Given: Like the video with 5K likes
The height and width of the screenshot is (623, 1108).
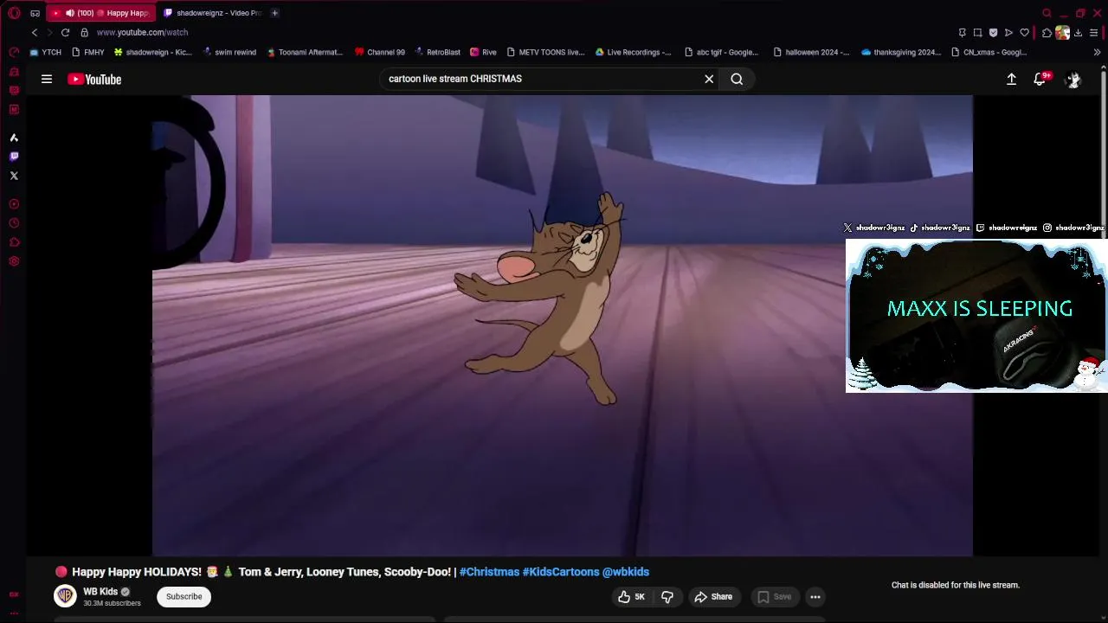Looking at the screenshot, I should (632, 596).
